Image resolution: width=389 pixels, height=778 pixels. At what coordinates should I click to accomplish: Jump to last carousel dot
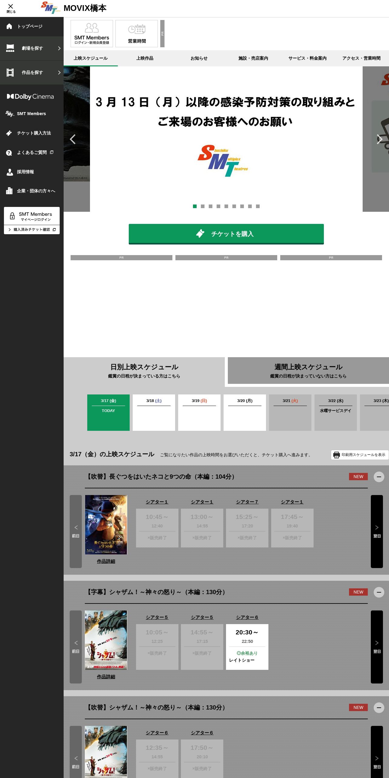pos(258,206)
